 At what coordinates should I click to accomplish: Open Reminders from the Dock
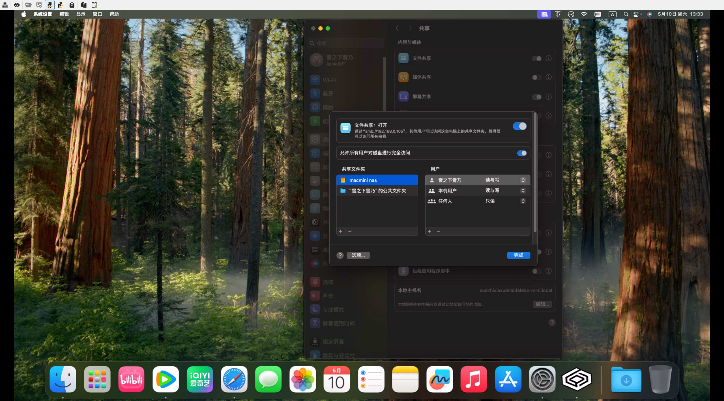click(x=371, y=379)
